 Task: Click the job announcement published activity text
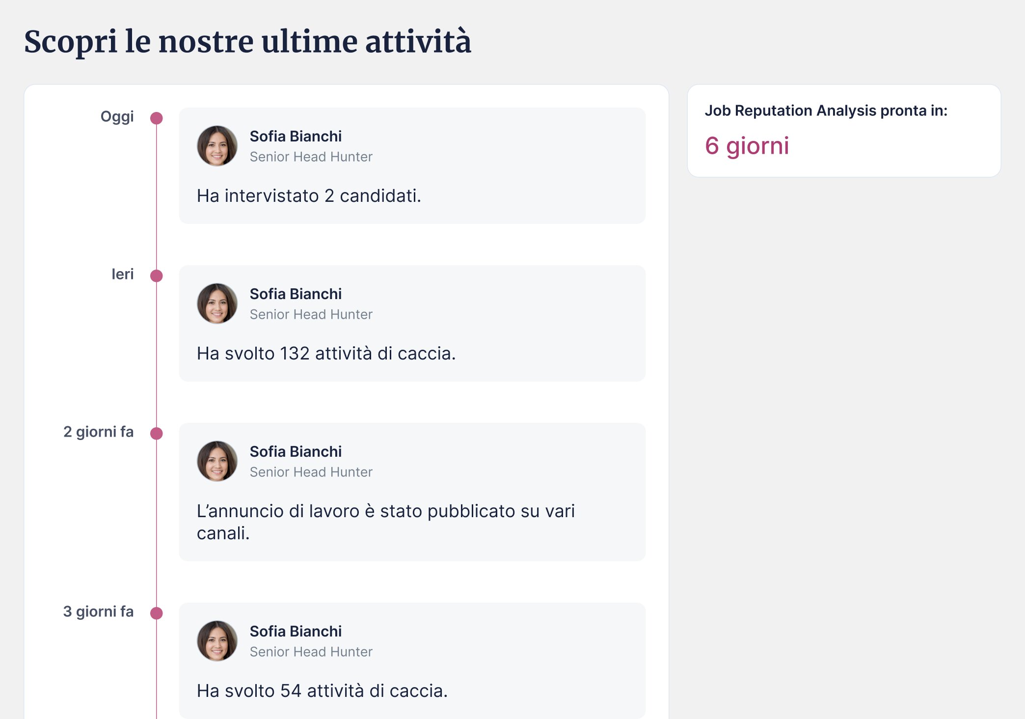click(385, 522)
